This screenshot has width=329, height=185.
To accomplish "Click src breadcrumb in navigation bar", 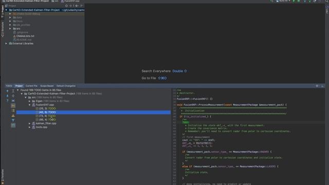I will coord(55,1).
